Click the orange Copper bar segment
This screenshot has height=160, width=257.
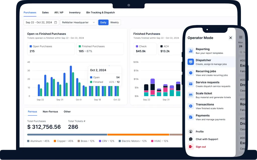point(138,135)
